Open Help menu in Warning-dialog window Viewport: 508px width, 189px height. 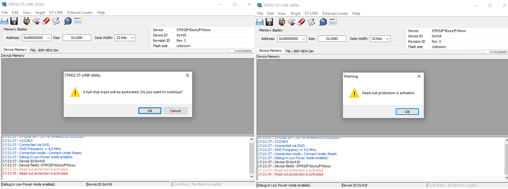coord(356,13)
